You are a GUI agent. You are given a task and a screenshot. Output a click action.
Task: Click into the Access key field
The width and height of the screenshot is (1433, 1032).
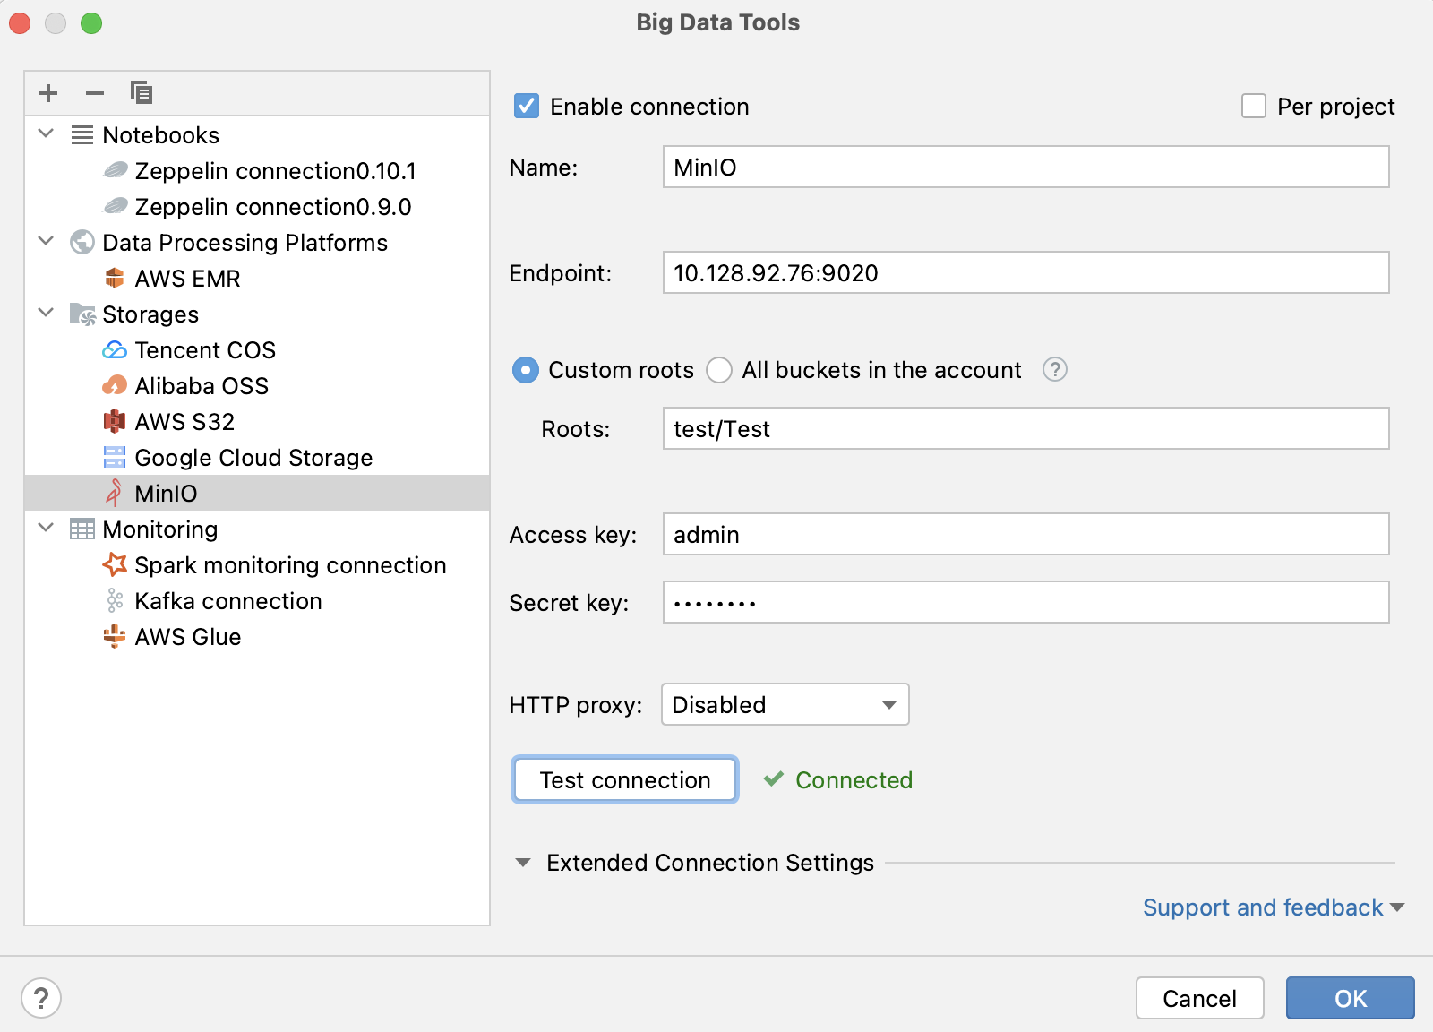(1026, 534)
